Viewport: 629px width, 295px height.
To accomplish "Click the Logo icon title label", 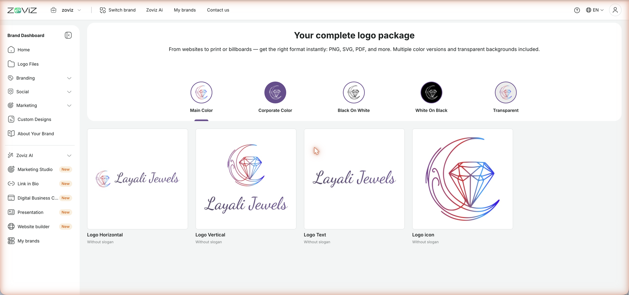I will (423, 235).
